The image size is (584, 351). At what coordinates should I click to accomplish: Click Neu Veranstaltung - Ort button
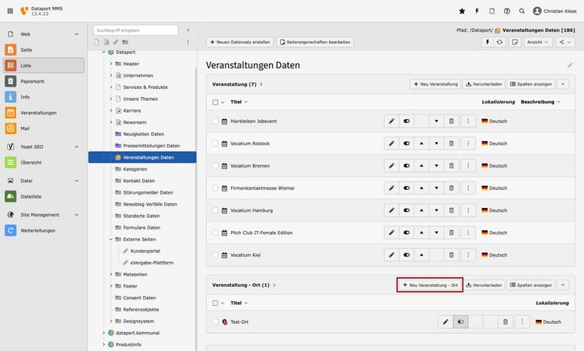[429, 284]
